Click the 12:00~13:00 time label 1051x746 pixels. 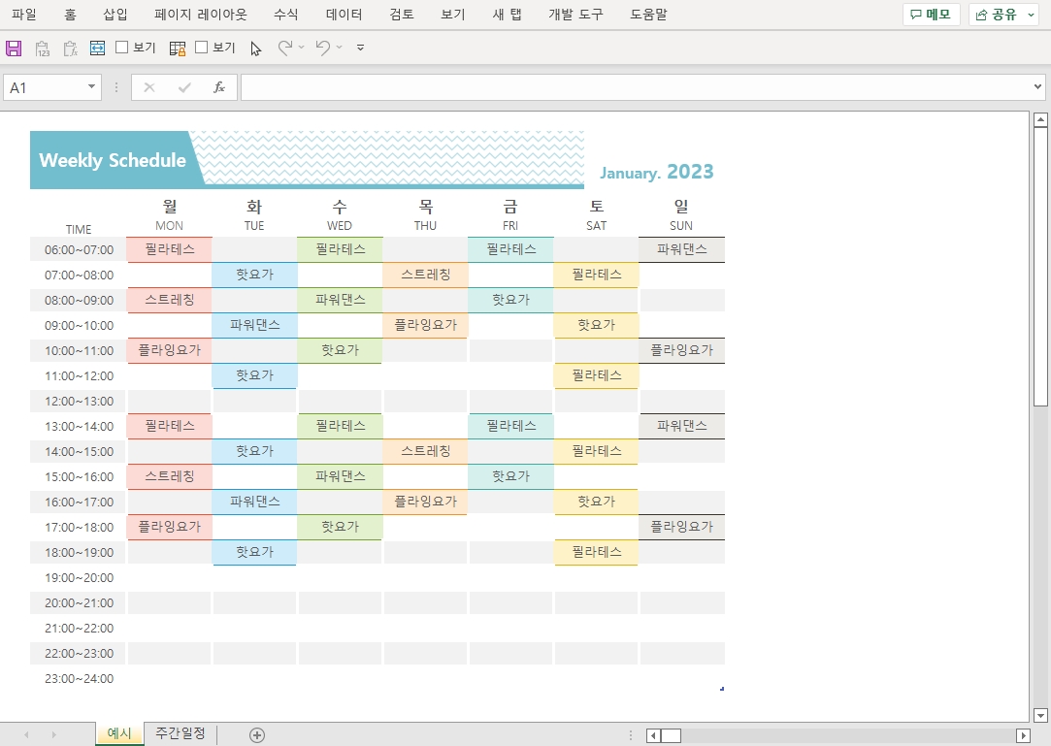coord(80,401)
